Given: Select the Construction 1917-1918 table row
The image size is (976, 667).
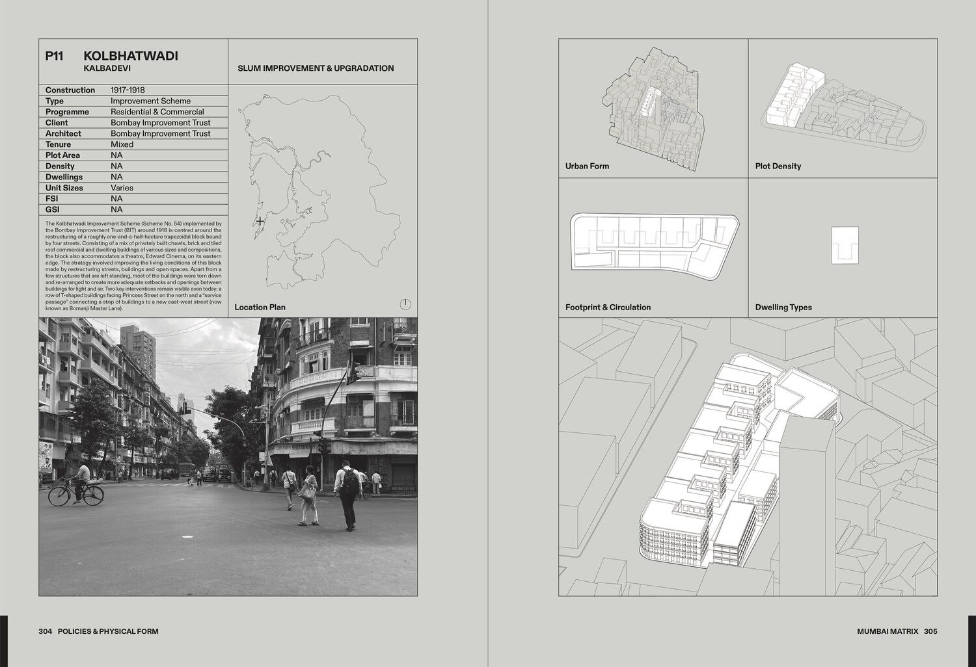Looking at the screenshot, I should (133, 90).
